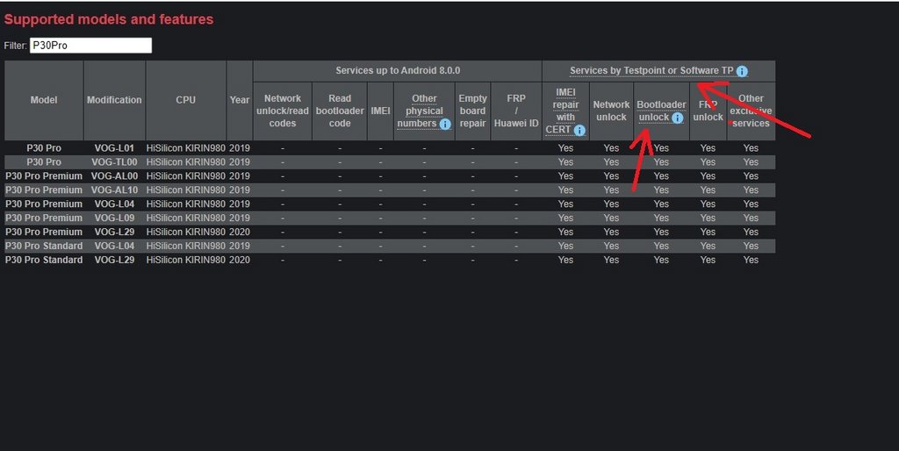Click P30 Pro model name in VOG-TL00 row
The image size is (899, 451).
point(44,162)
